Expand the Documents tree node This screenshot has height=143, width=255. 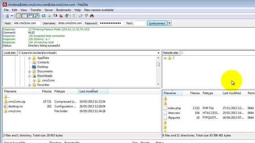[29, 71]
